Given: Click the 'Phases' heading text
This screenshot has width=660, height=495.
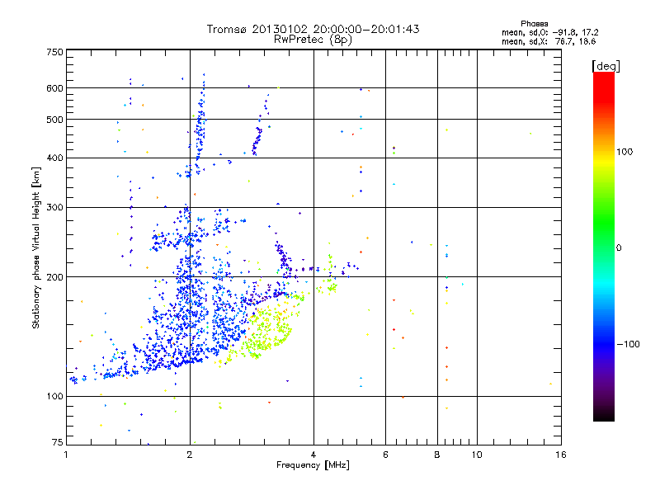Looking at the screenshot, I should tap(534, 24).
